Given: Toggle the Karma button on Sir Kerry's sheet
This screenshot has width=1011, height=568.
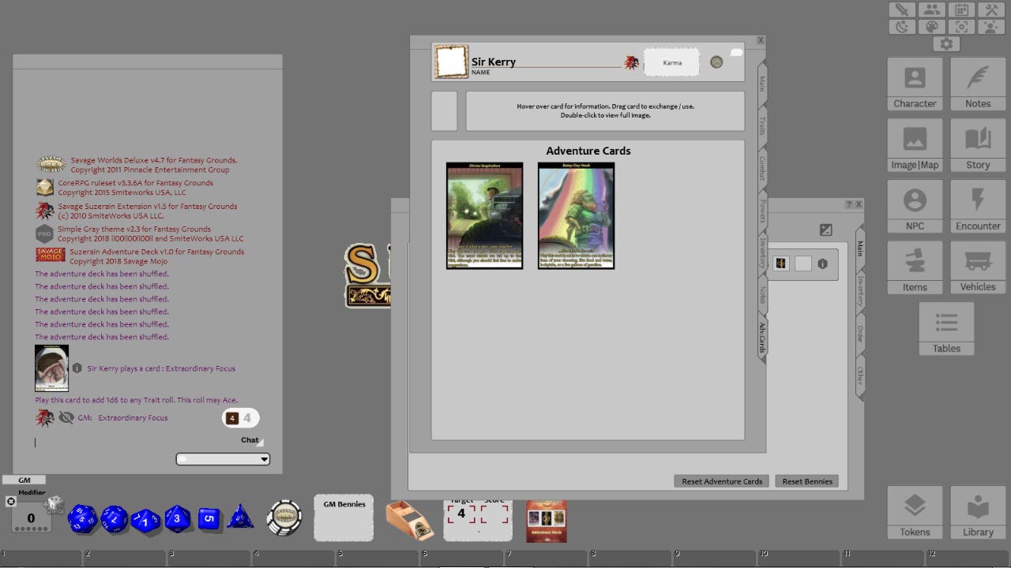Looking at the screenshot, I should [671, 62].
